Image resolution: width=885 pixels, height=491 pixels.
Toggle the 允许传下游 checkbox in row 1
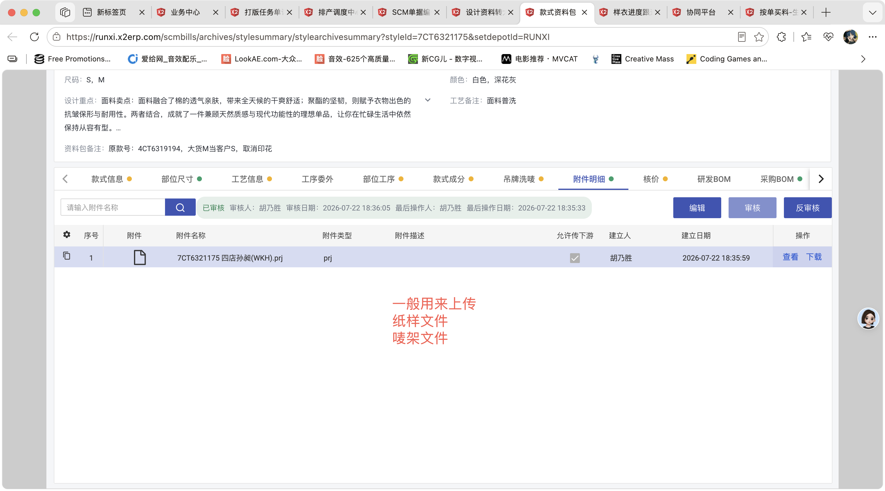pos(575,258)
